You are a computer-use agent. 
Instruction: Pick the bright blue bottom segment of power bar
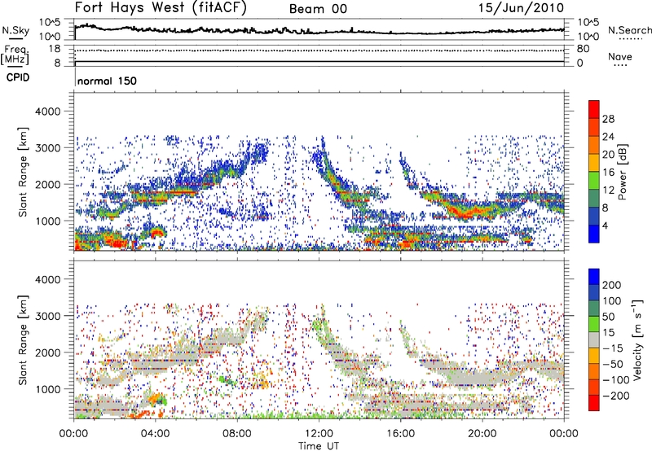click(x=594, y=234)
